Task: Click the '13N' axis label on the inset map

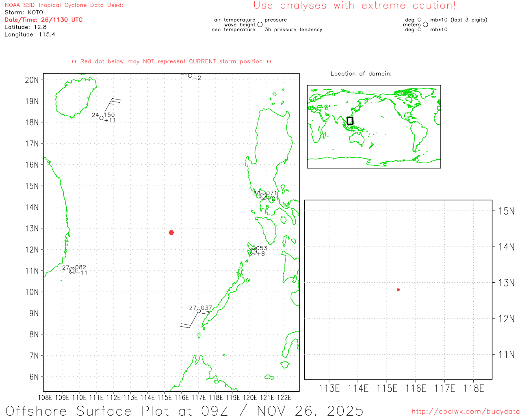Action: coord(506,283)
